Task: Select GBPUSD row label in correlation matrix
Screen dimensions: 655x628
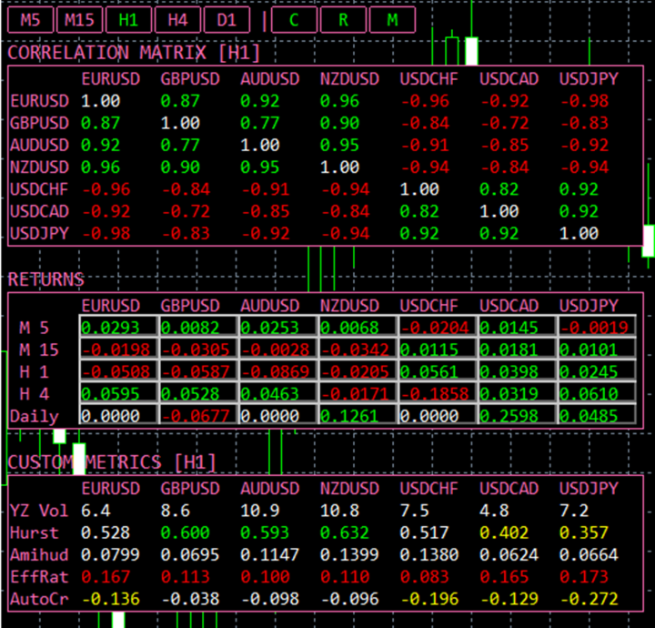Action: coord(39,123)
